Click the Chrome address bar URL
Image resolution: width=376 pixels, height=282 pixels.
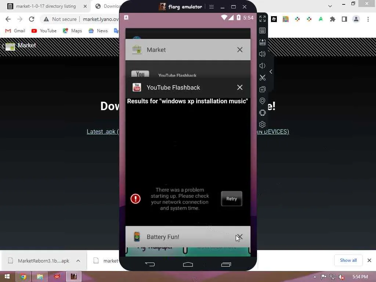point(101,19)
